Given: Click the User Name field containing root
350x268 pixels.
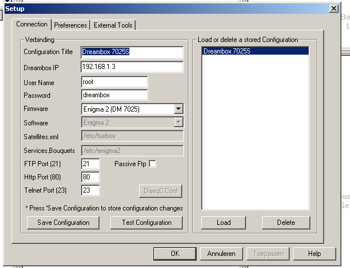Looking at the screenshot, I should click(x=114, y=82).
